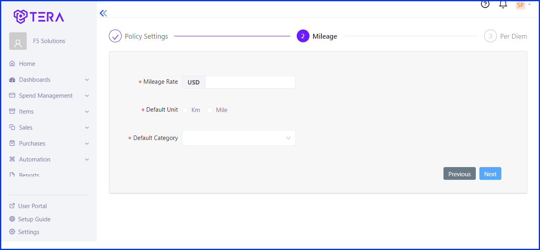
Task: Click the Default Unit label
Action: (x=162, y=110)
